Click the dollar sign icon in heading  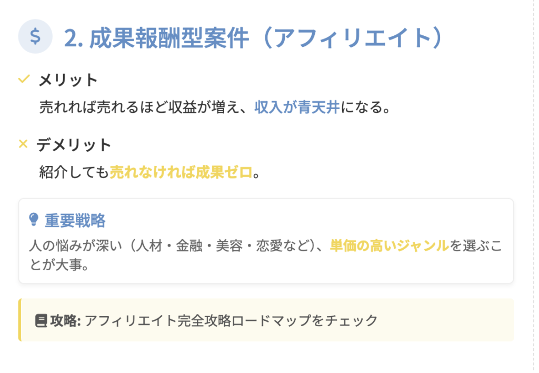pyautogui.click(x=35, y=36)
